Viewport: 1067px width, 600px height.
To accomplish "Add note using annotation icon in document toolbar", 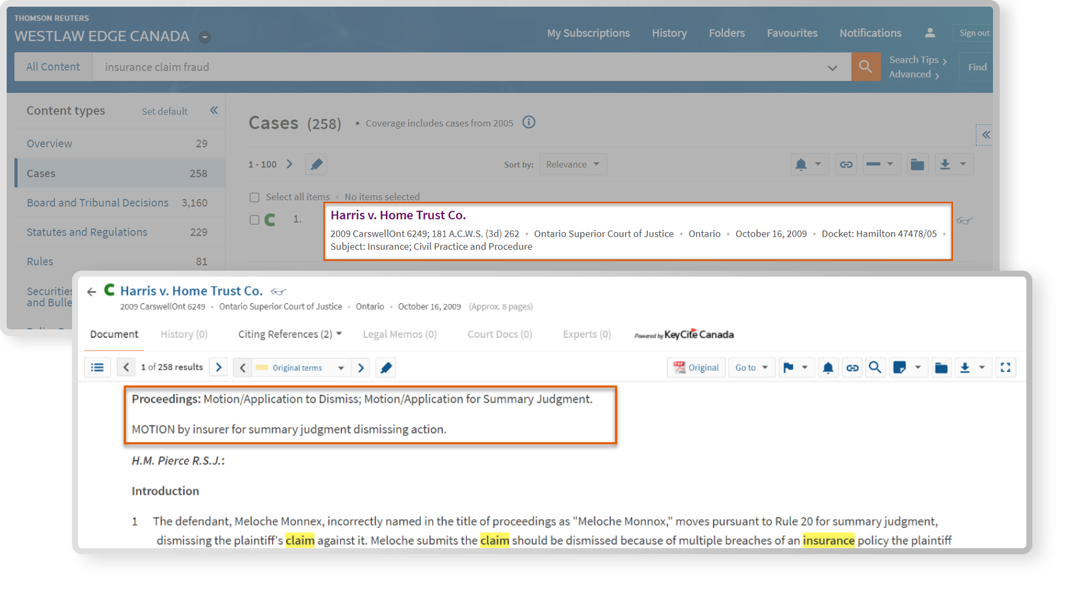I will [x=900, y=367].
